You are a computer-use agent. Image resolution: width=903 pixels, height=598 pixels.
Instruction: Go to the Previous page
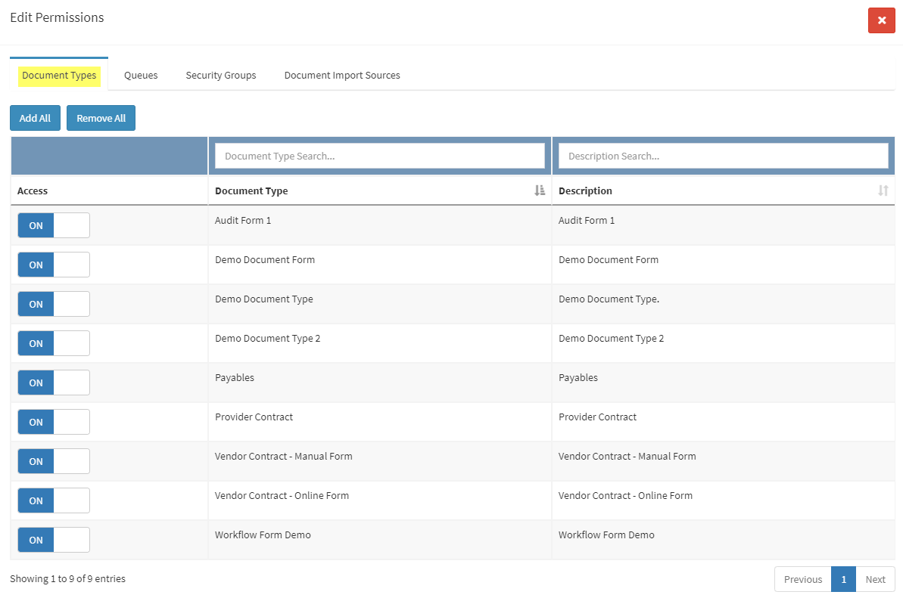803,579
